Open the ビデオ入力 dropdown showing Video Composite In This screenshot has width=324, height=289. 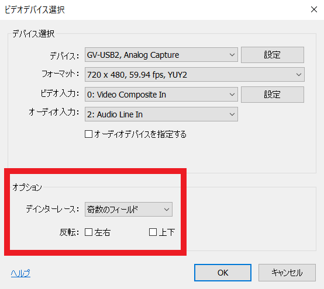(161, 95)
